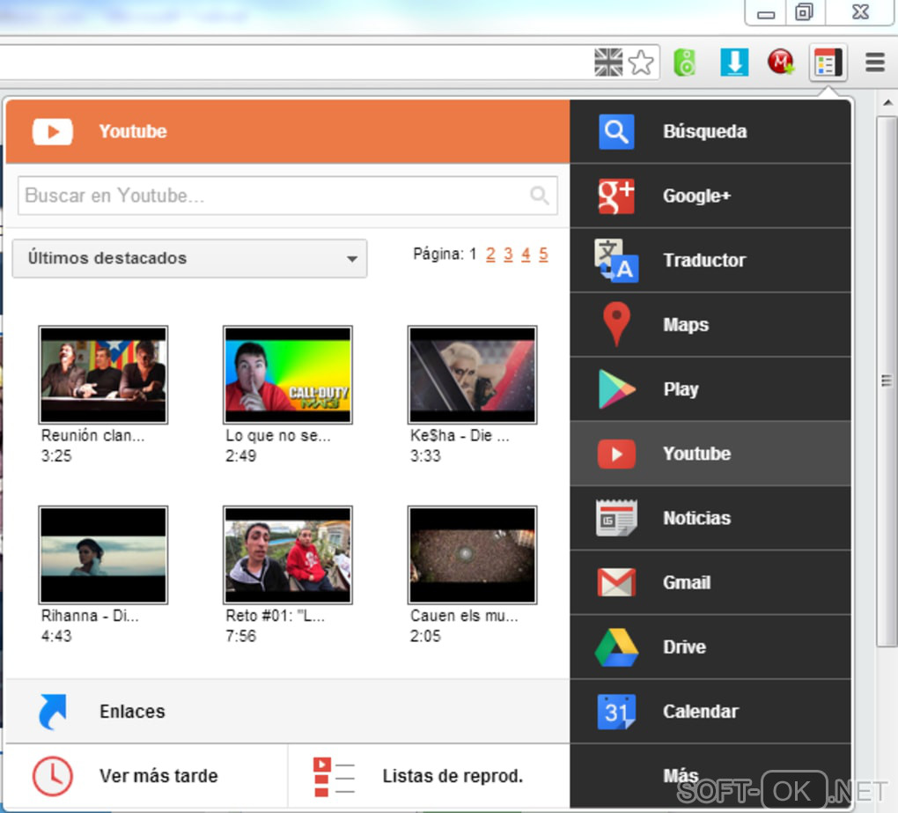Open the blue download arrow extension
Image resolution: width=898 pixels, height=813 pixels.
(x=734, y=62)
